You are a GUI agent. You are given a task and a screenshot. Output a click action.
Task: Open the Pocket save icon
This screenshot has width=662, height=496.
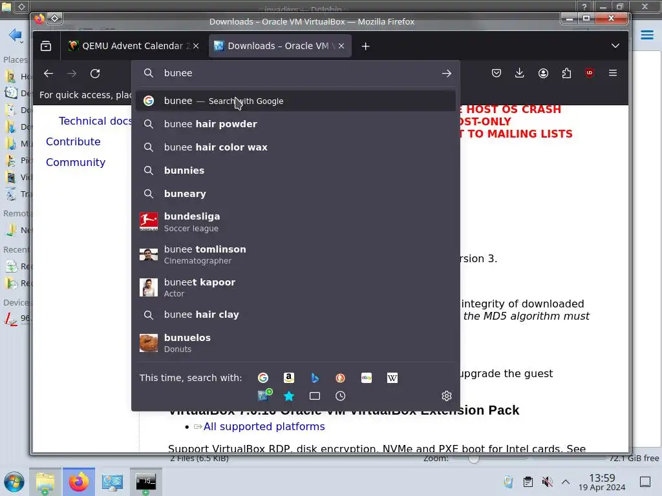[x=496, y=74]
